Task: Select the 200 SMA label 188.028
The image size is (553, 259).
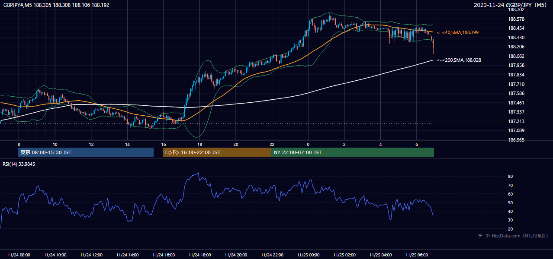Action: [x=459, y=60]
